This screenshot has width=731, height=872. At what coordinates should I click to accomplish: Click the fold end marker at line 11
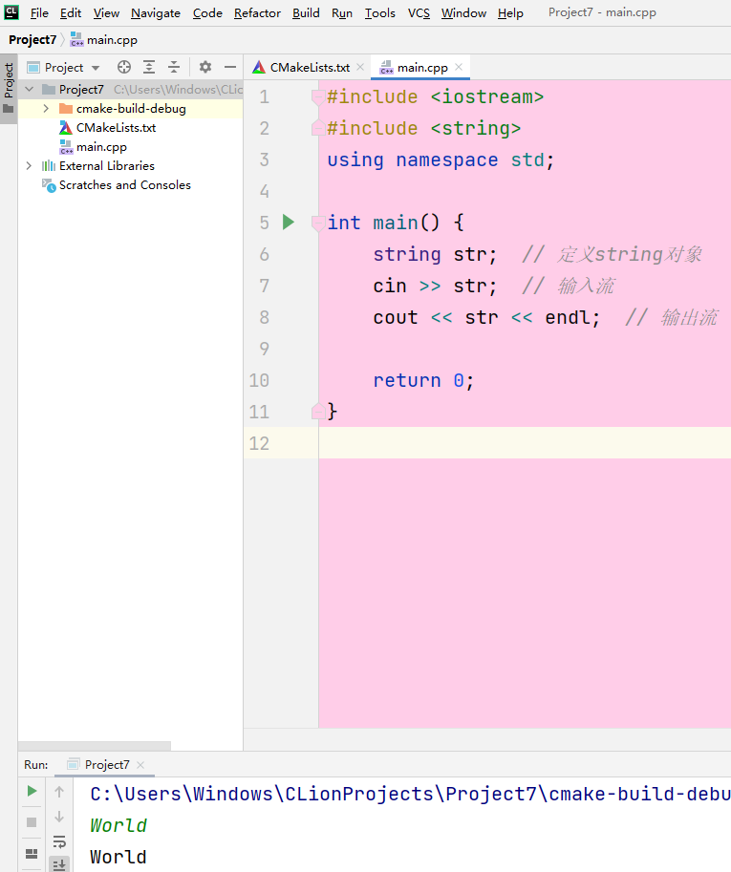coord(317,412)
